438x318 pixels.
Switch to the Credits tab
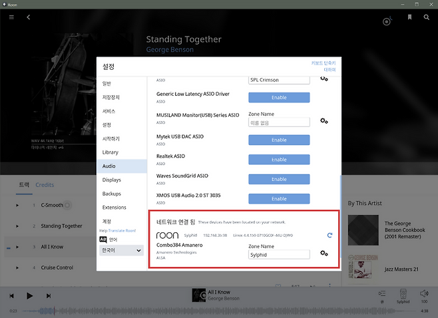45,185
